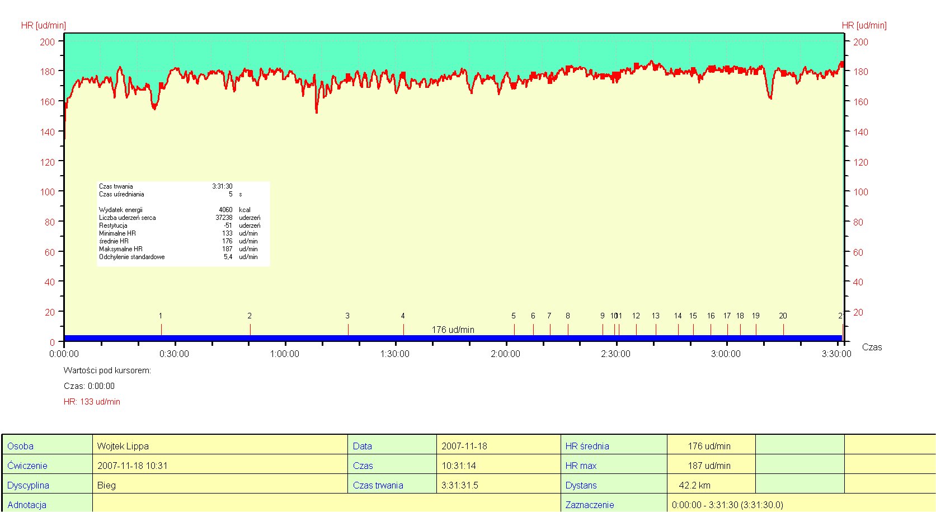Click the blue selection bar labeled 176 ud/min
The height and width of the screenshot is (512, 936).
453,338
